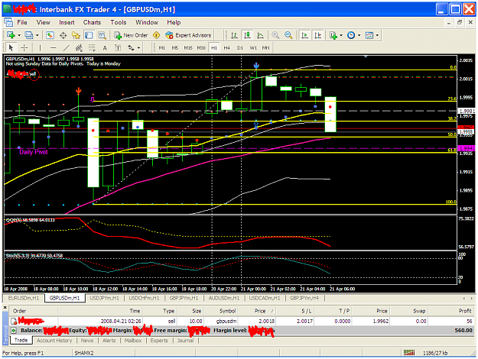The height and width of the screenshot is (359, 478).
Task: Select the Horizontal Line drawing tool
Action: [53, 48]
